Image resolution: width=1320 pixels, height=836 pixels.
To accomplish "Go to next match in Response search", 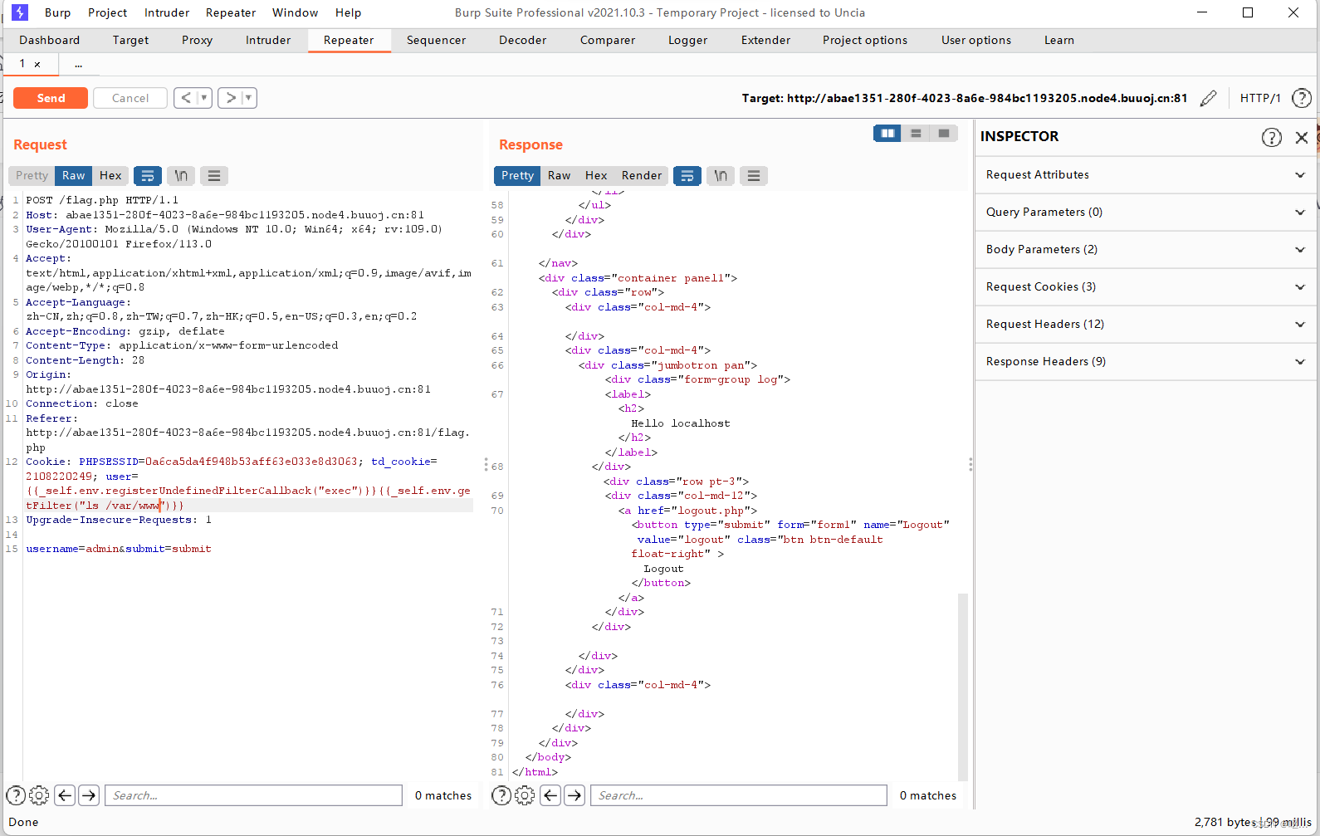I will [574, 795].
